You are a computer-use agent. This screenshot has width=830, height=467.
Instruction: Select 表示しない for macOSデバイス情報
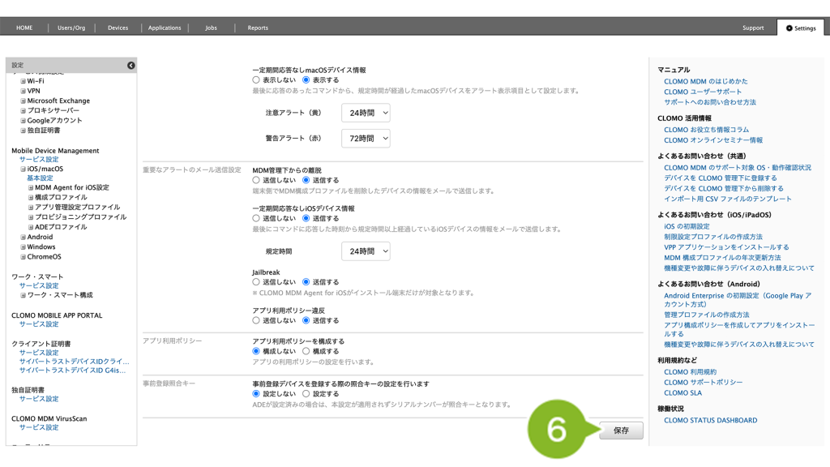tap(256, 80)
